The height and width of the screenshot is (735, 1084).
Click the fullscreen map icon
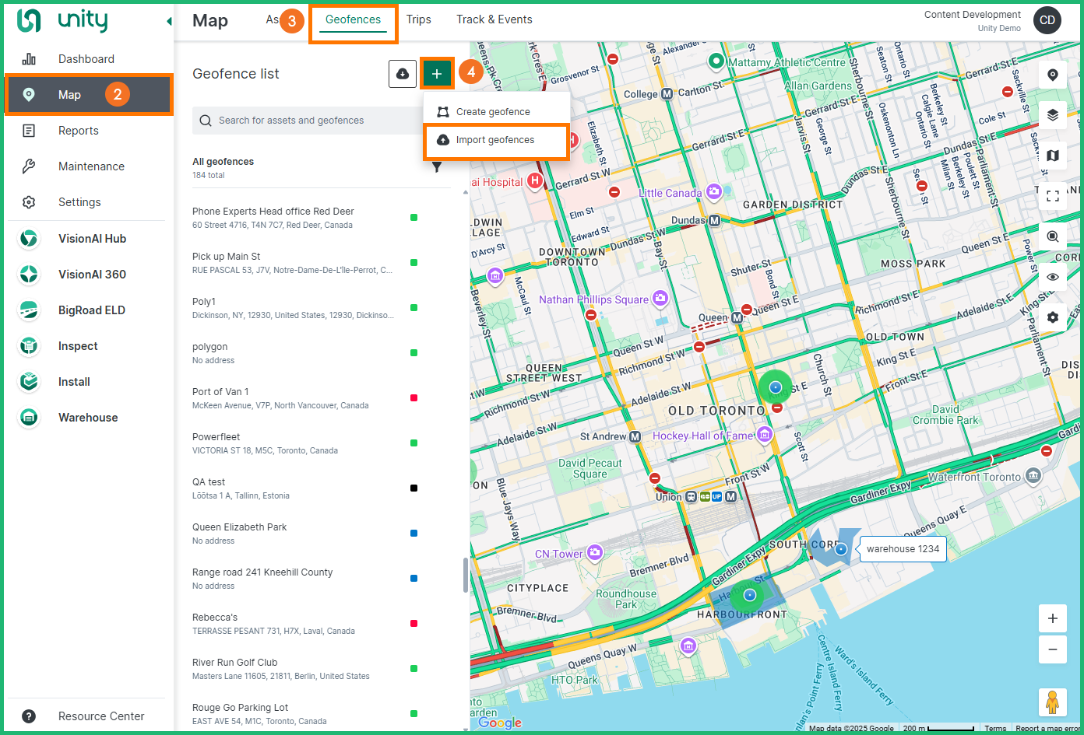tap(1052, 196)
